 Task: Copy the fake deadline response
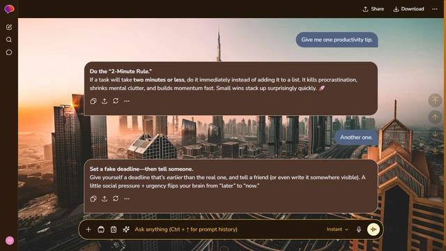[93, 199]
